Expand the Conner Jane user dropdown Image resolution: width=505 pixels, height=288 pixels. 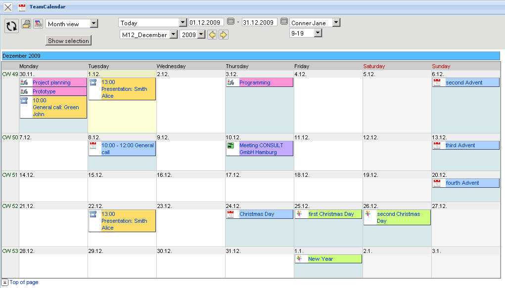336,22
